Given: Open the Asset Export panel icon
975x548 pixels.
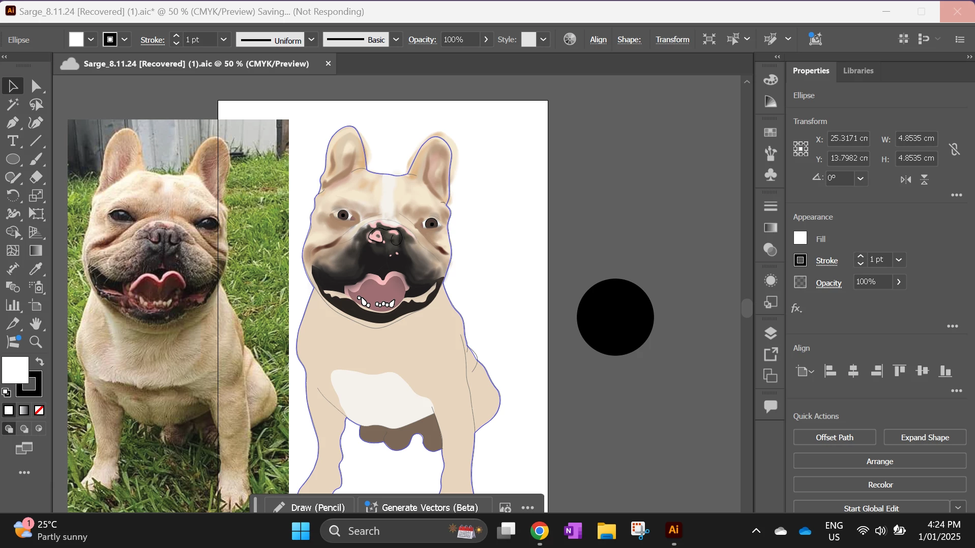Looking at the screenshot, I should 771,354.
